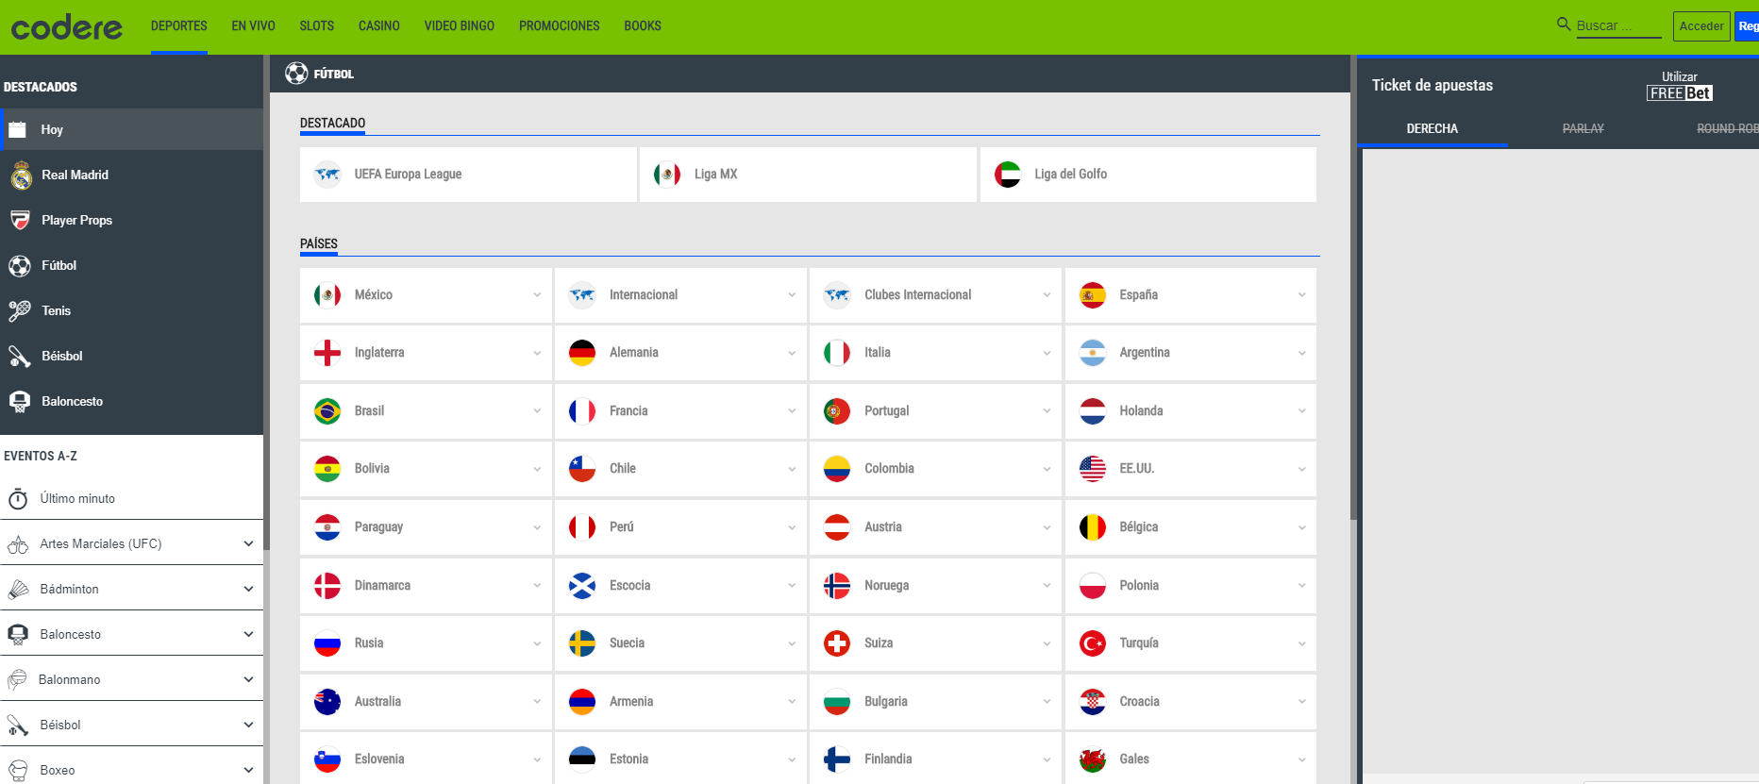
Task: Click the Hoy calendar icon
Action: (17, 129)
